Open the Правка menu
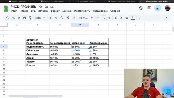 24,11
